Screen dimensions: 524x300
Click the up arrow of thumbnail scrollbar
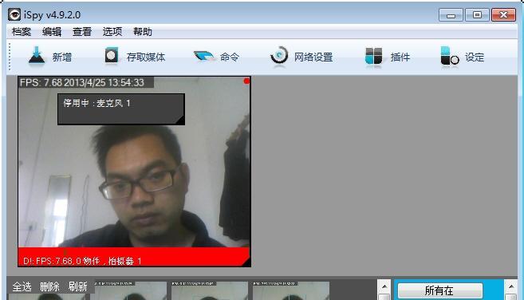[384, 286]
